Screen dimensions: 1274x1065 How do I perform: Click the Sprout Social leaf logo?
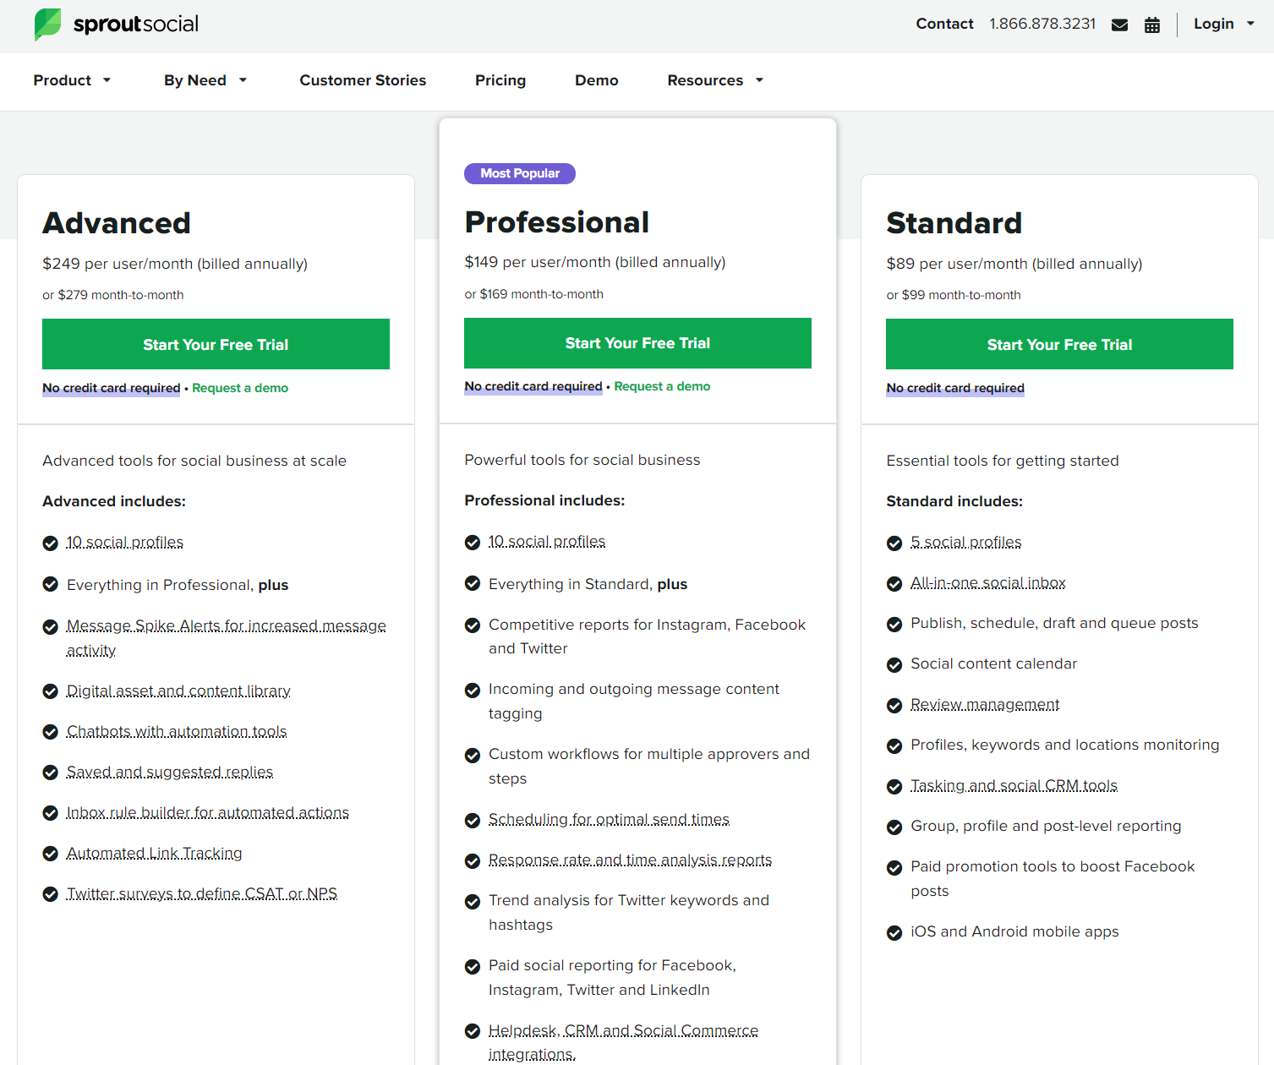point(47,25)
